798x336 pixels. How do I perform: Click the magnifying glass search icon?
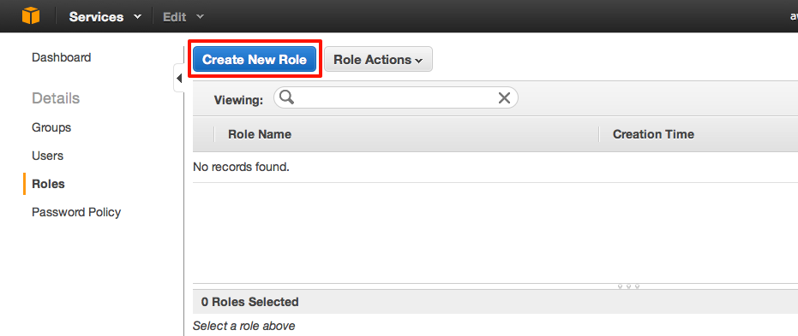[286, 97]
